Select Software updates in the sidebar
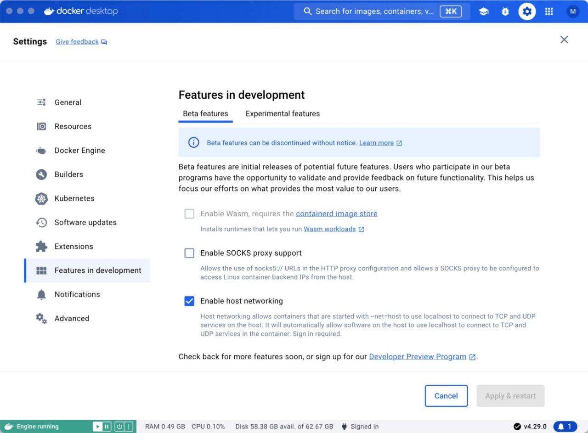Image resolution: width=588 pixels, height=433 pixels. point(85,222)
